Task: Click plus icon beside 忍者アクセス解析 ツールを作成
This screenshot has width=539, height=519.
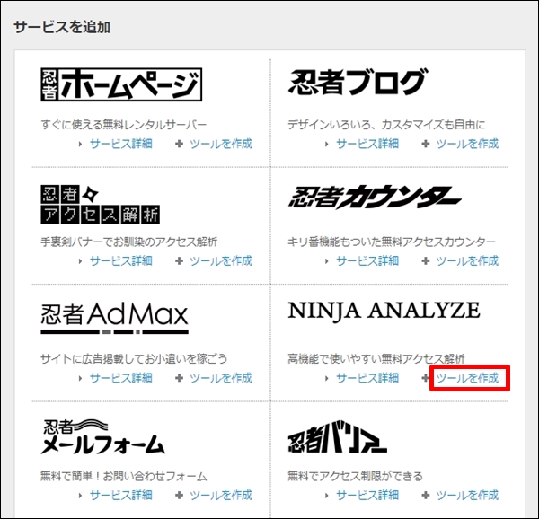Action: pos(179,261)
